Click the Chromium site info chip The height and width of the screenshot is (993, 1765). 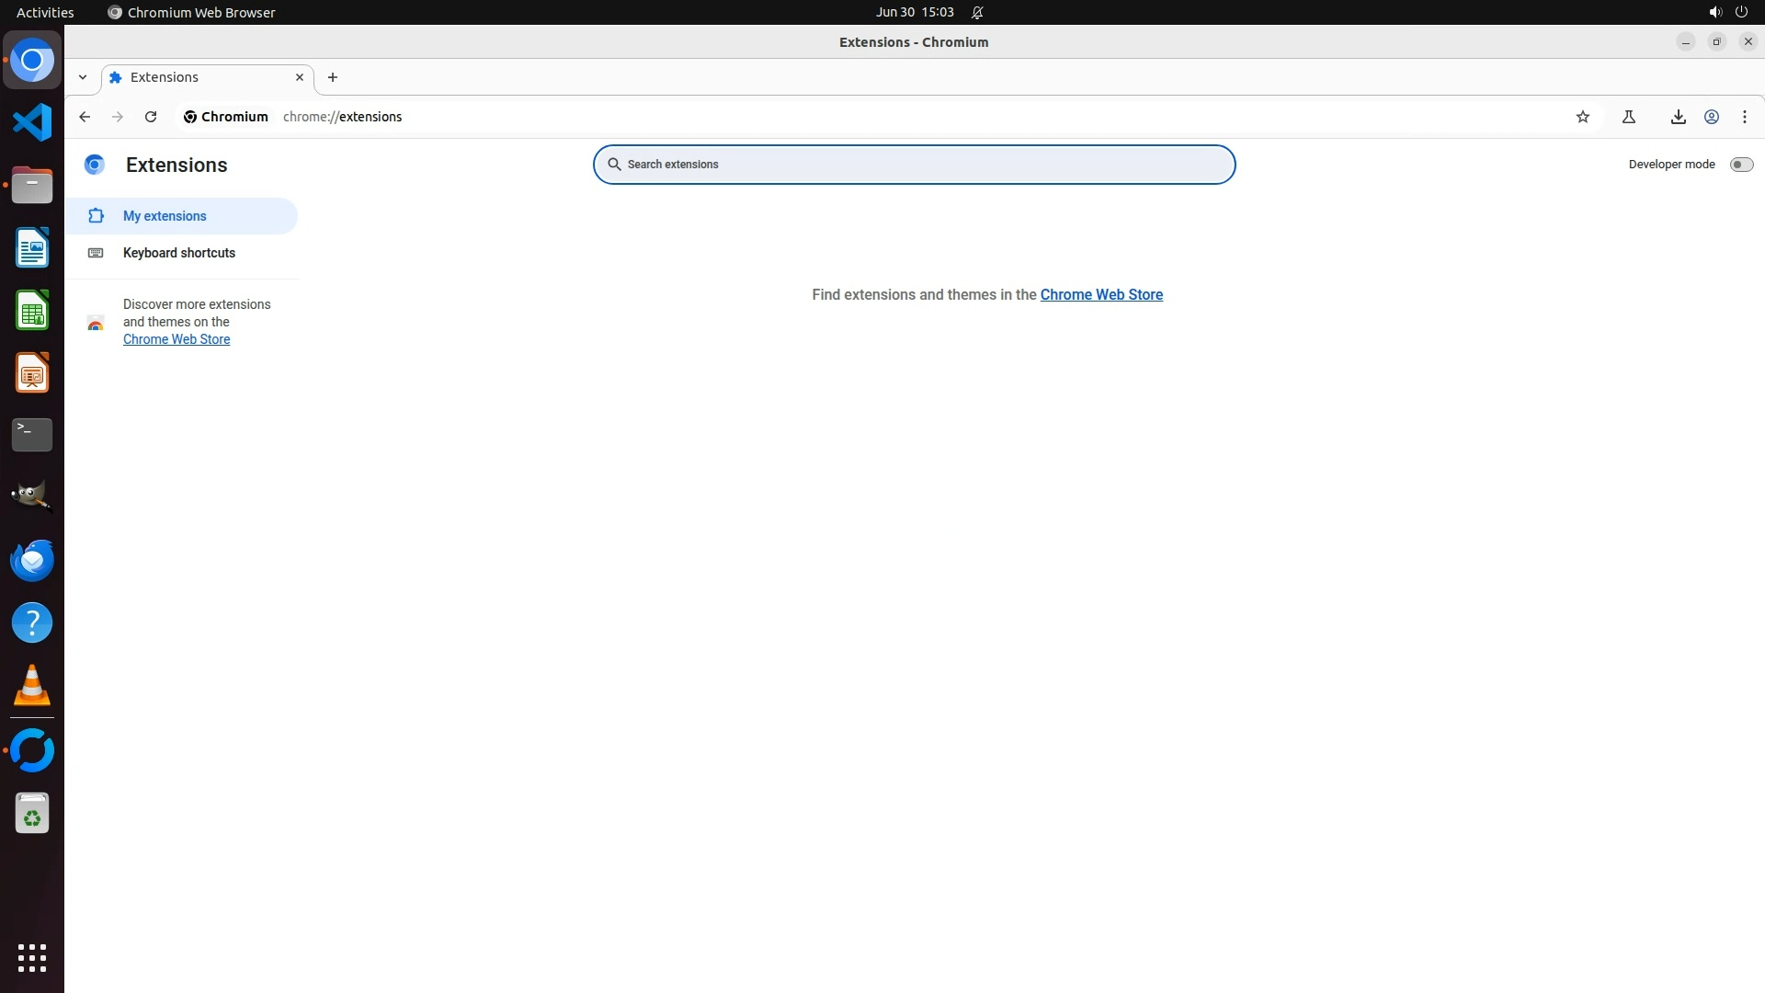click(226, 117)
